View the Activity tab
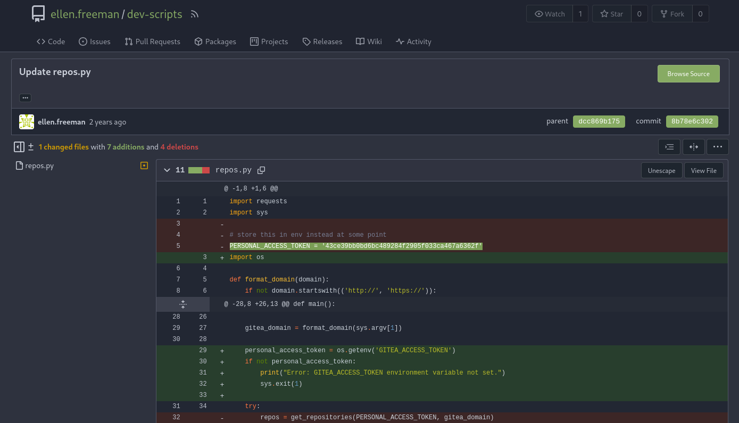The image size is (739, 423). coord(414,42)
